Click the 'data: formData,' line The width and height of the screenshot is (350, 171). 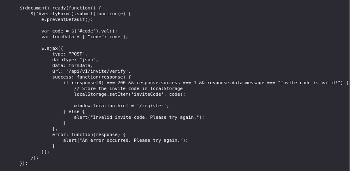[73, 66]
